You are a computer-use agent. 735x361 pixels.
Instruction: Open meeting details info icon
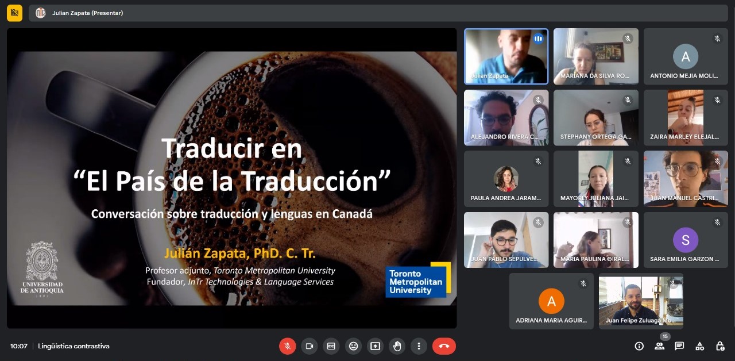(x=639, y=346)
